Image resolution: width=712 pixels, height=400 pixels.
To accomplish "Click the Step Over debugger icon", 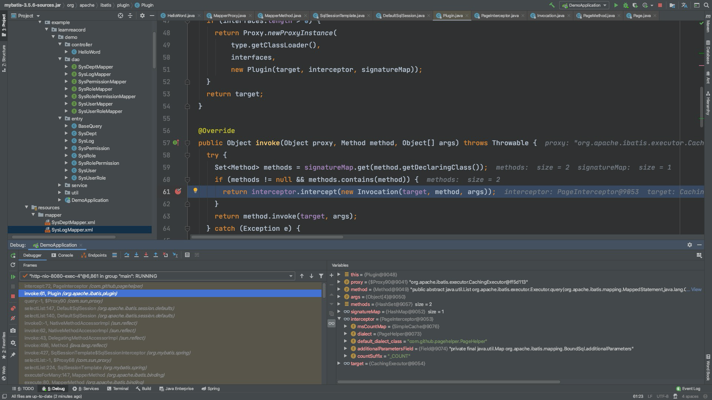I will click(127, 255).
